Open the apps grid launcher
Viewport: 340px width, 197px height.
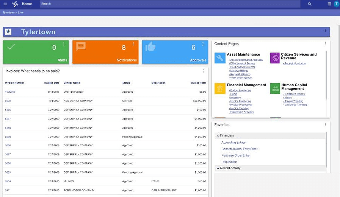tap(329, 4)
